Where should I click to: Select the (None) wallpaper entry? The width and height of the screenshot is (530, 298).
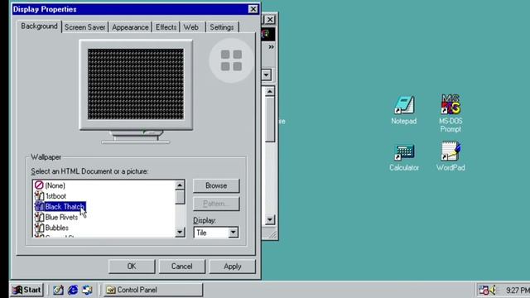pyautogui.click(x=55, y=185)
